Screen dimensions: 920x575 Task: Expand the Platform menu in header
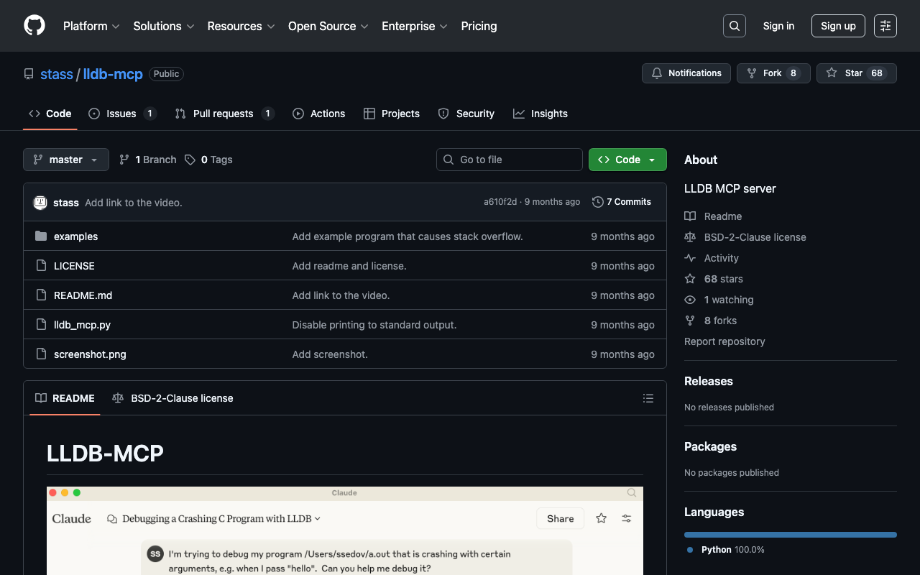click(91, 26)
